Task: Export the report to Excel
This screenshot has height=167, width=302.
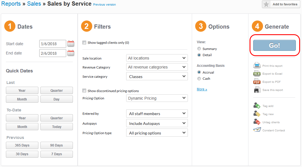Action: pyautogui.click(x=257, y=74)
